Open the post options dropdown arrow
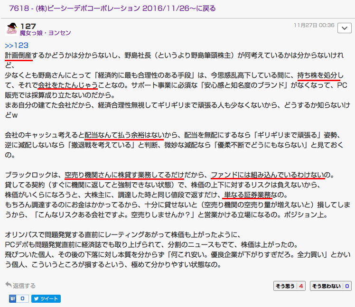The height and width of the screenshot is (307, 355). [344, 28]
